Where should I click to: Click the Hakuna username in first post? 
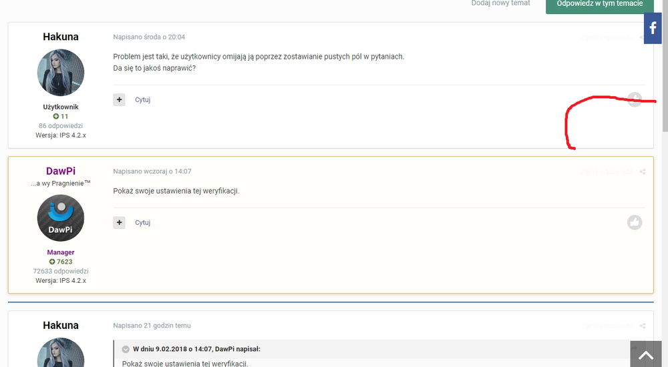point(61,37)
